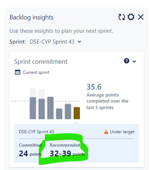Select the second sprint bar in chart
Viewport: 150px width, 170px height.
pos(42,109)
